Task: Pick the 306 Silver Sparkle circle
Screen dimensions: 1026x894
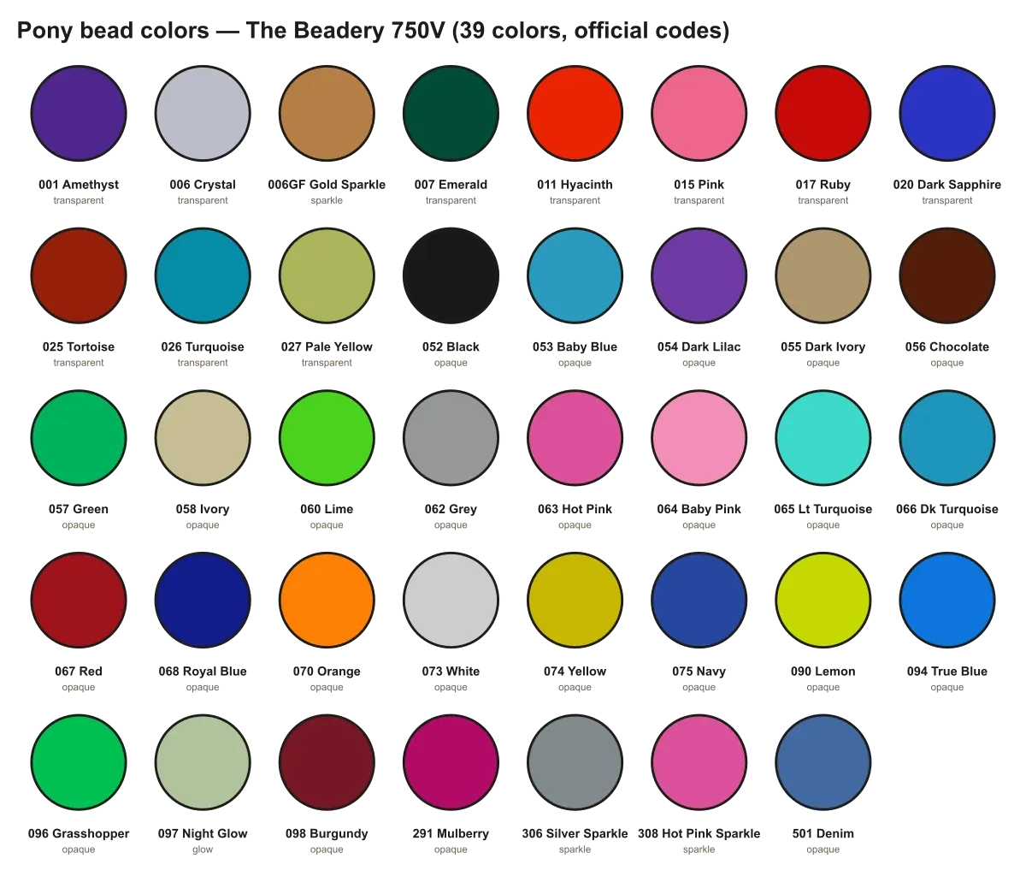Action: 575,763
